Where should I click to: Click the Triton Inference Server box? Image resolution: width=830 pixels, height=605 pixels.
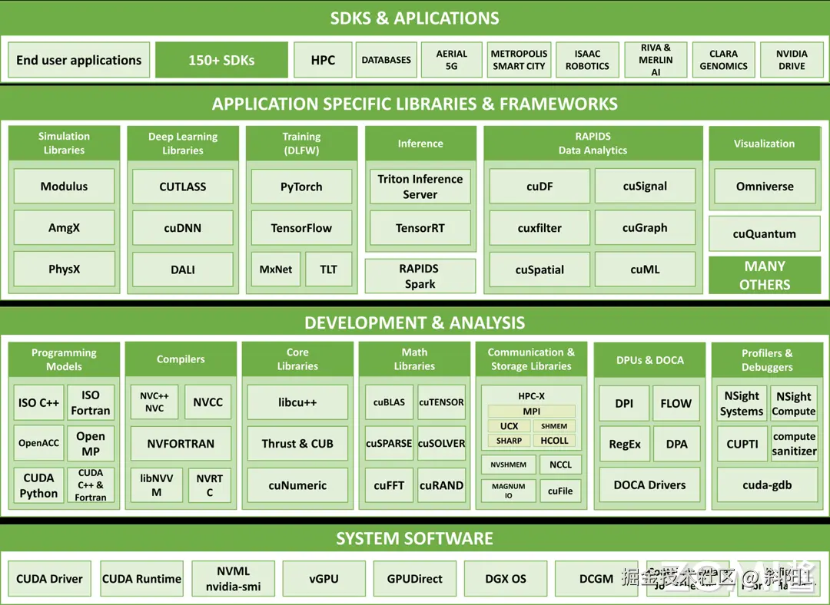[420, 186]
